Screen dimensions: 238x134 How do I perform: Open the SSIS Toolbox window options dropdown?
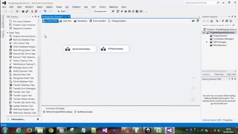pos(33,16)
